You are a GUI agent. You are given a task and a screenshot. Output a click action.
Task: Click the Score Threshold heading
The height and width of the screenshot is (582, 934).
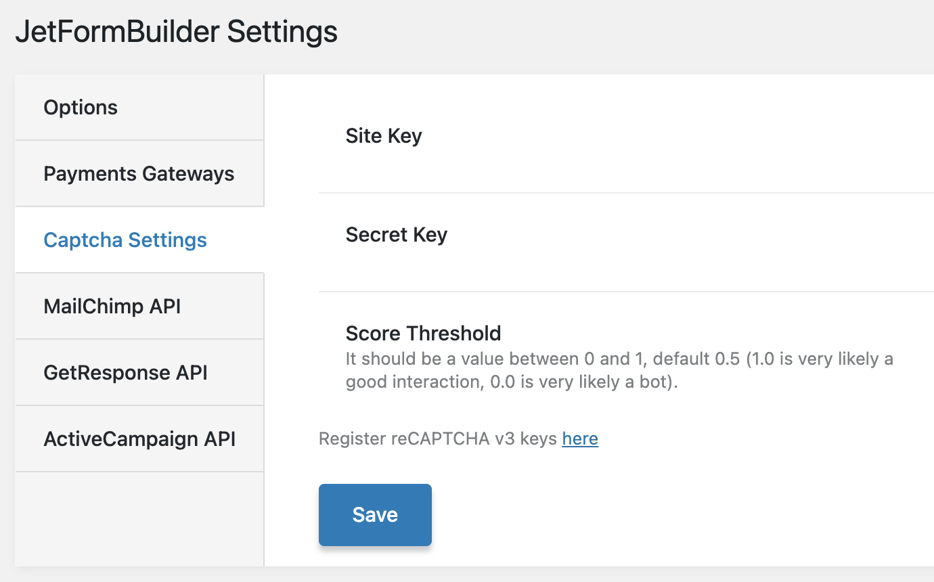pos(424,333)
